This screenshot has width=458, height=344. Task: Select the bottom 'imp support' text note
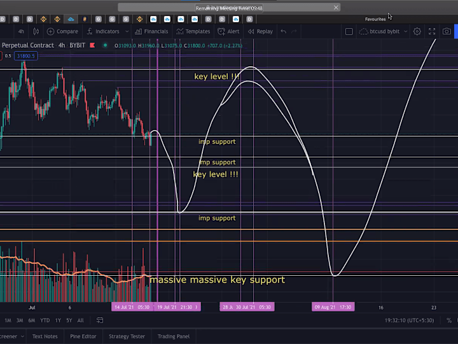click(217, 218)
